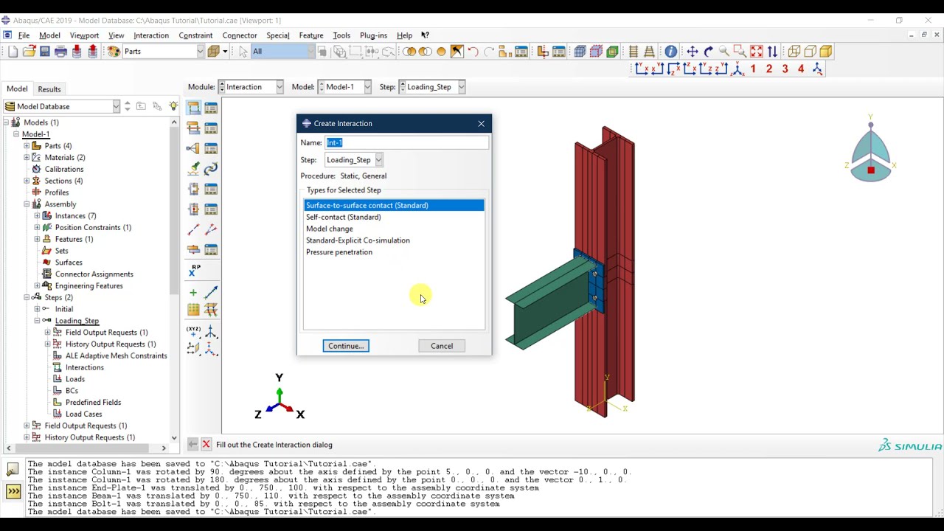The height and width of the screenshot is (531, 944).
Task: Open the Viewport menu
Action: [x=84, y=35]
